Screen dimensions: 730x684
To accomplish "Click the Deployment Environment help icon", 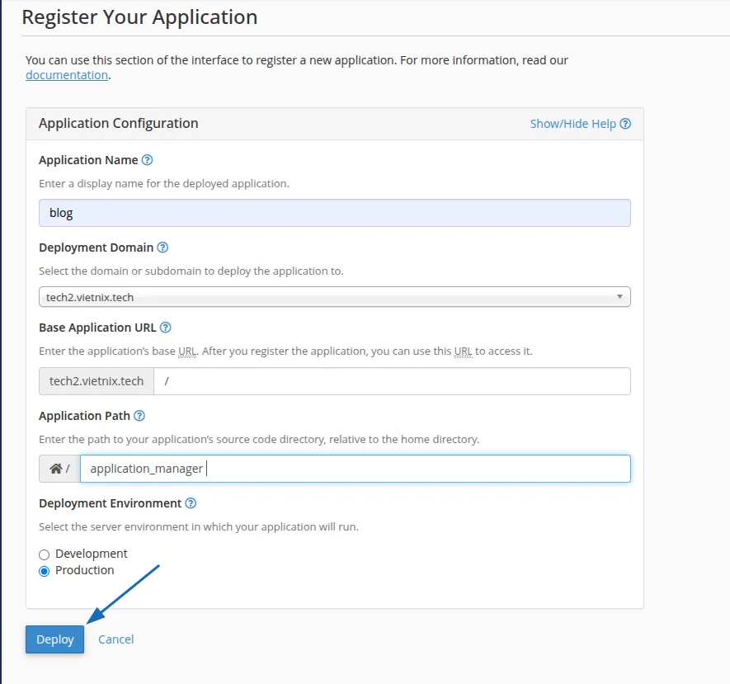I will [191, 503].
